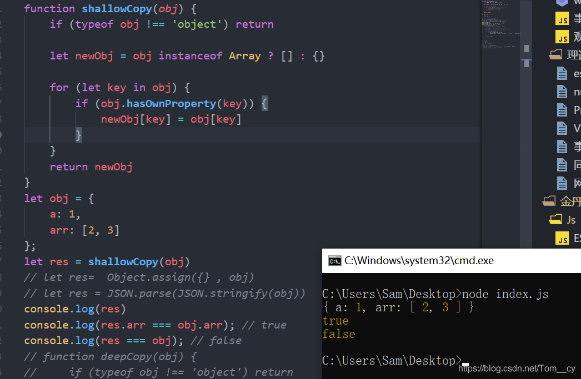The image size is (581, 379).
Task: Click the cmd.exe window title text
Action: click(x=419, y=261)
